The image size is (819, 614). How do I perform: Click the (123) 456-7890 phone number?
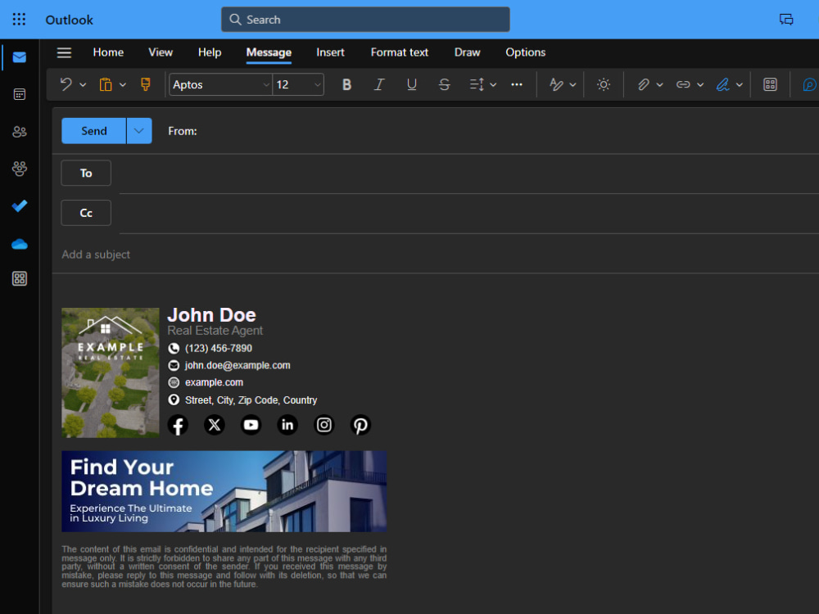tap(219, 348)
